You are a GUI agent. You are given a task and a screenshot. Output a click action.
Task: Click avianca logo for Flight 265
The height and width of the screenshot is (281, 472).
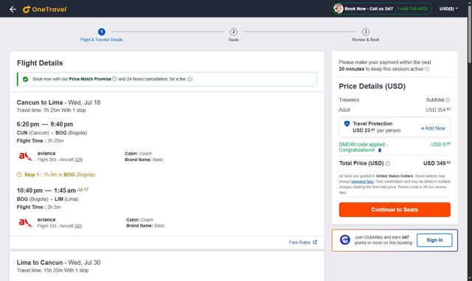(25, 157)
